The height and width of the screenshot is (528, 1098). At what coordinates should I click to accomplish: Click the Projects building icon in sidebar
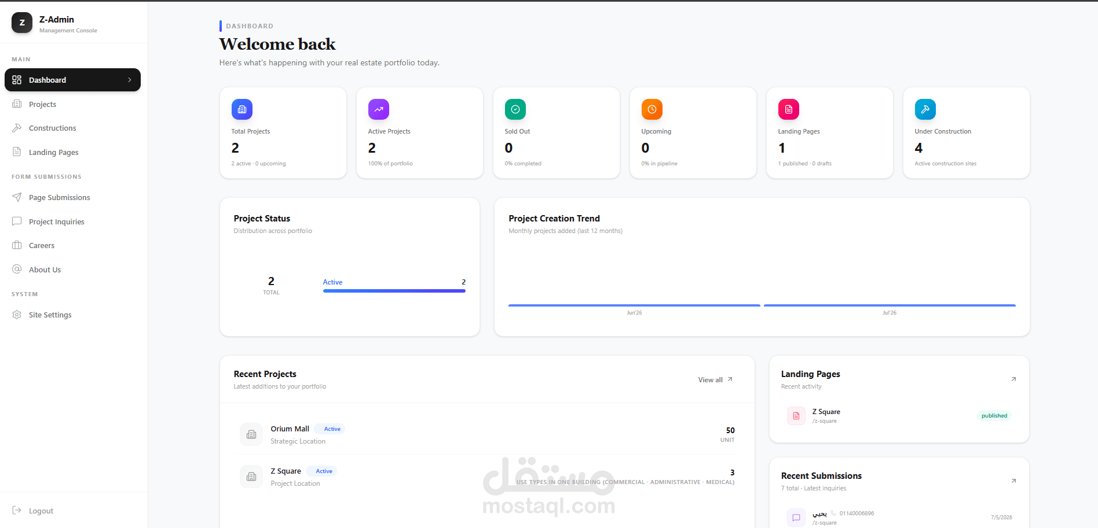pyautogui.click(x=17, y=104)
